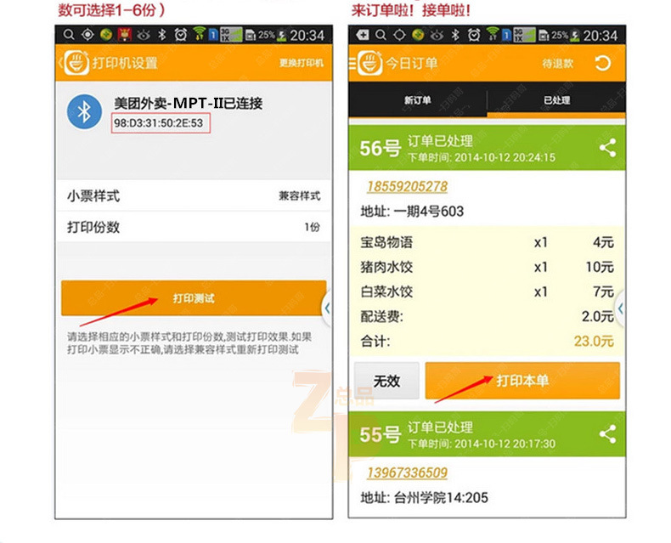
Task: Tap Wi-Fi icon in right phone status bar
Action: point(492,34)
